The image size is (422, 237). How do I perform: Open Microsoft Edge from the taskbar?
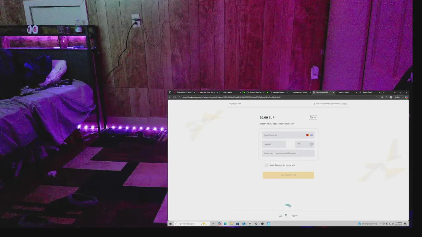[x=225, y=224]
